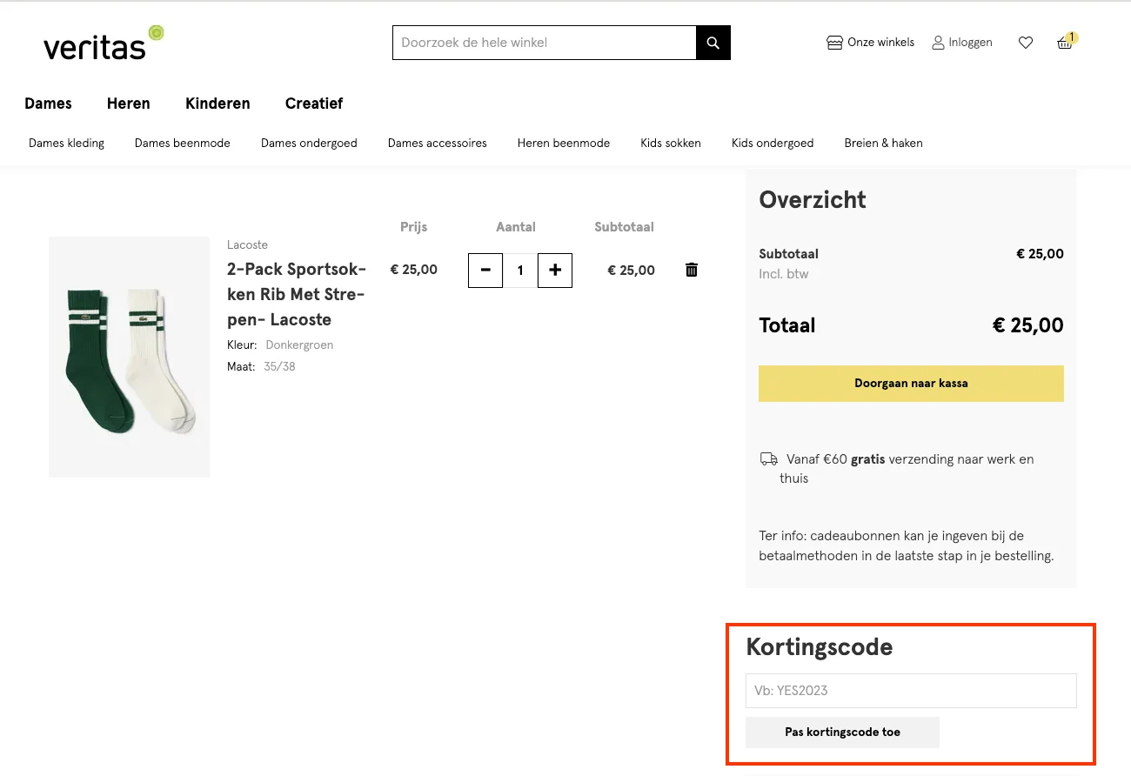Select the Creatief tab
The height and width of the screenshot is (776, 1131).
[x=314, y=104]
